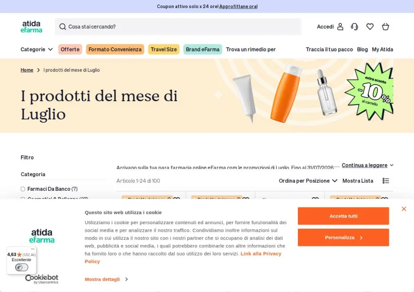The height and width of the screenshot is (292, 414).
Task: Click the Farmaci Da Banco (7) label
Action: point(53,189)
